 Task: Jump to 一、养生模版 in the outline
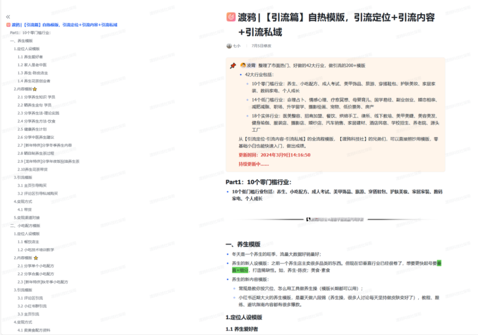(21, 40)
